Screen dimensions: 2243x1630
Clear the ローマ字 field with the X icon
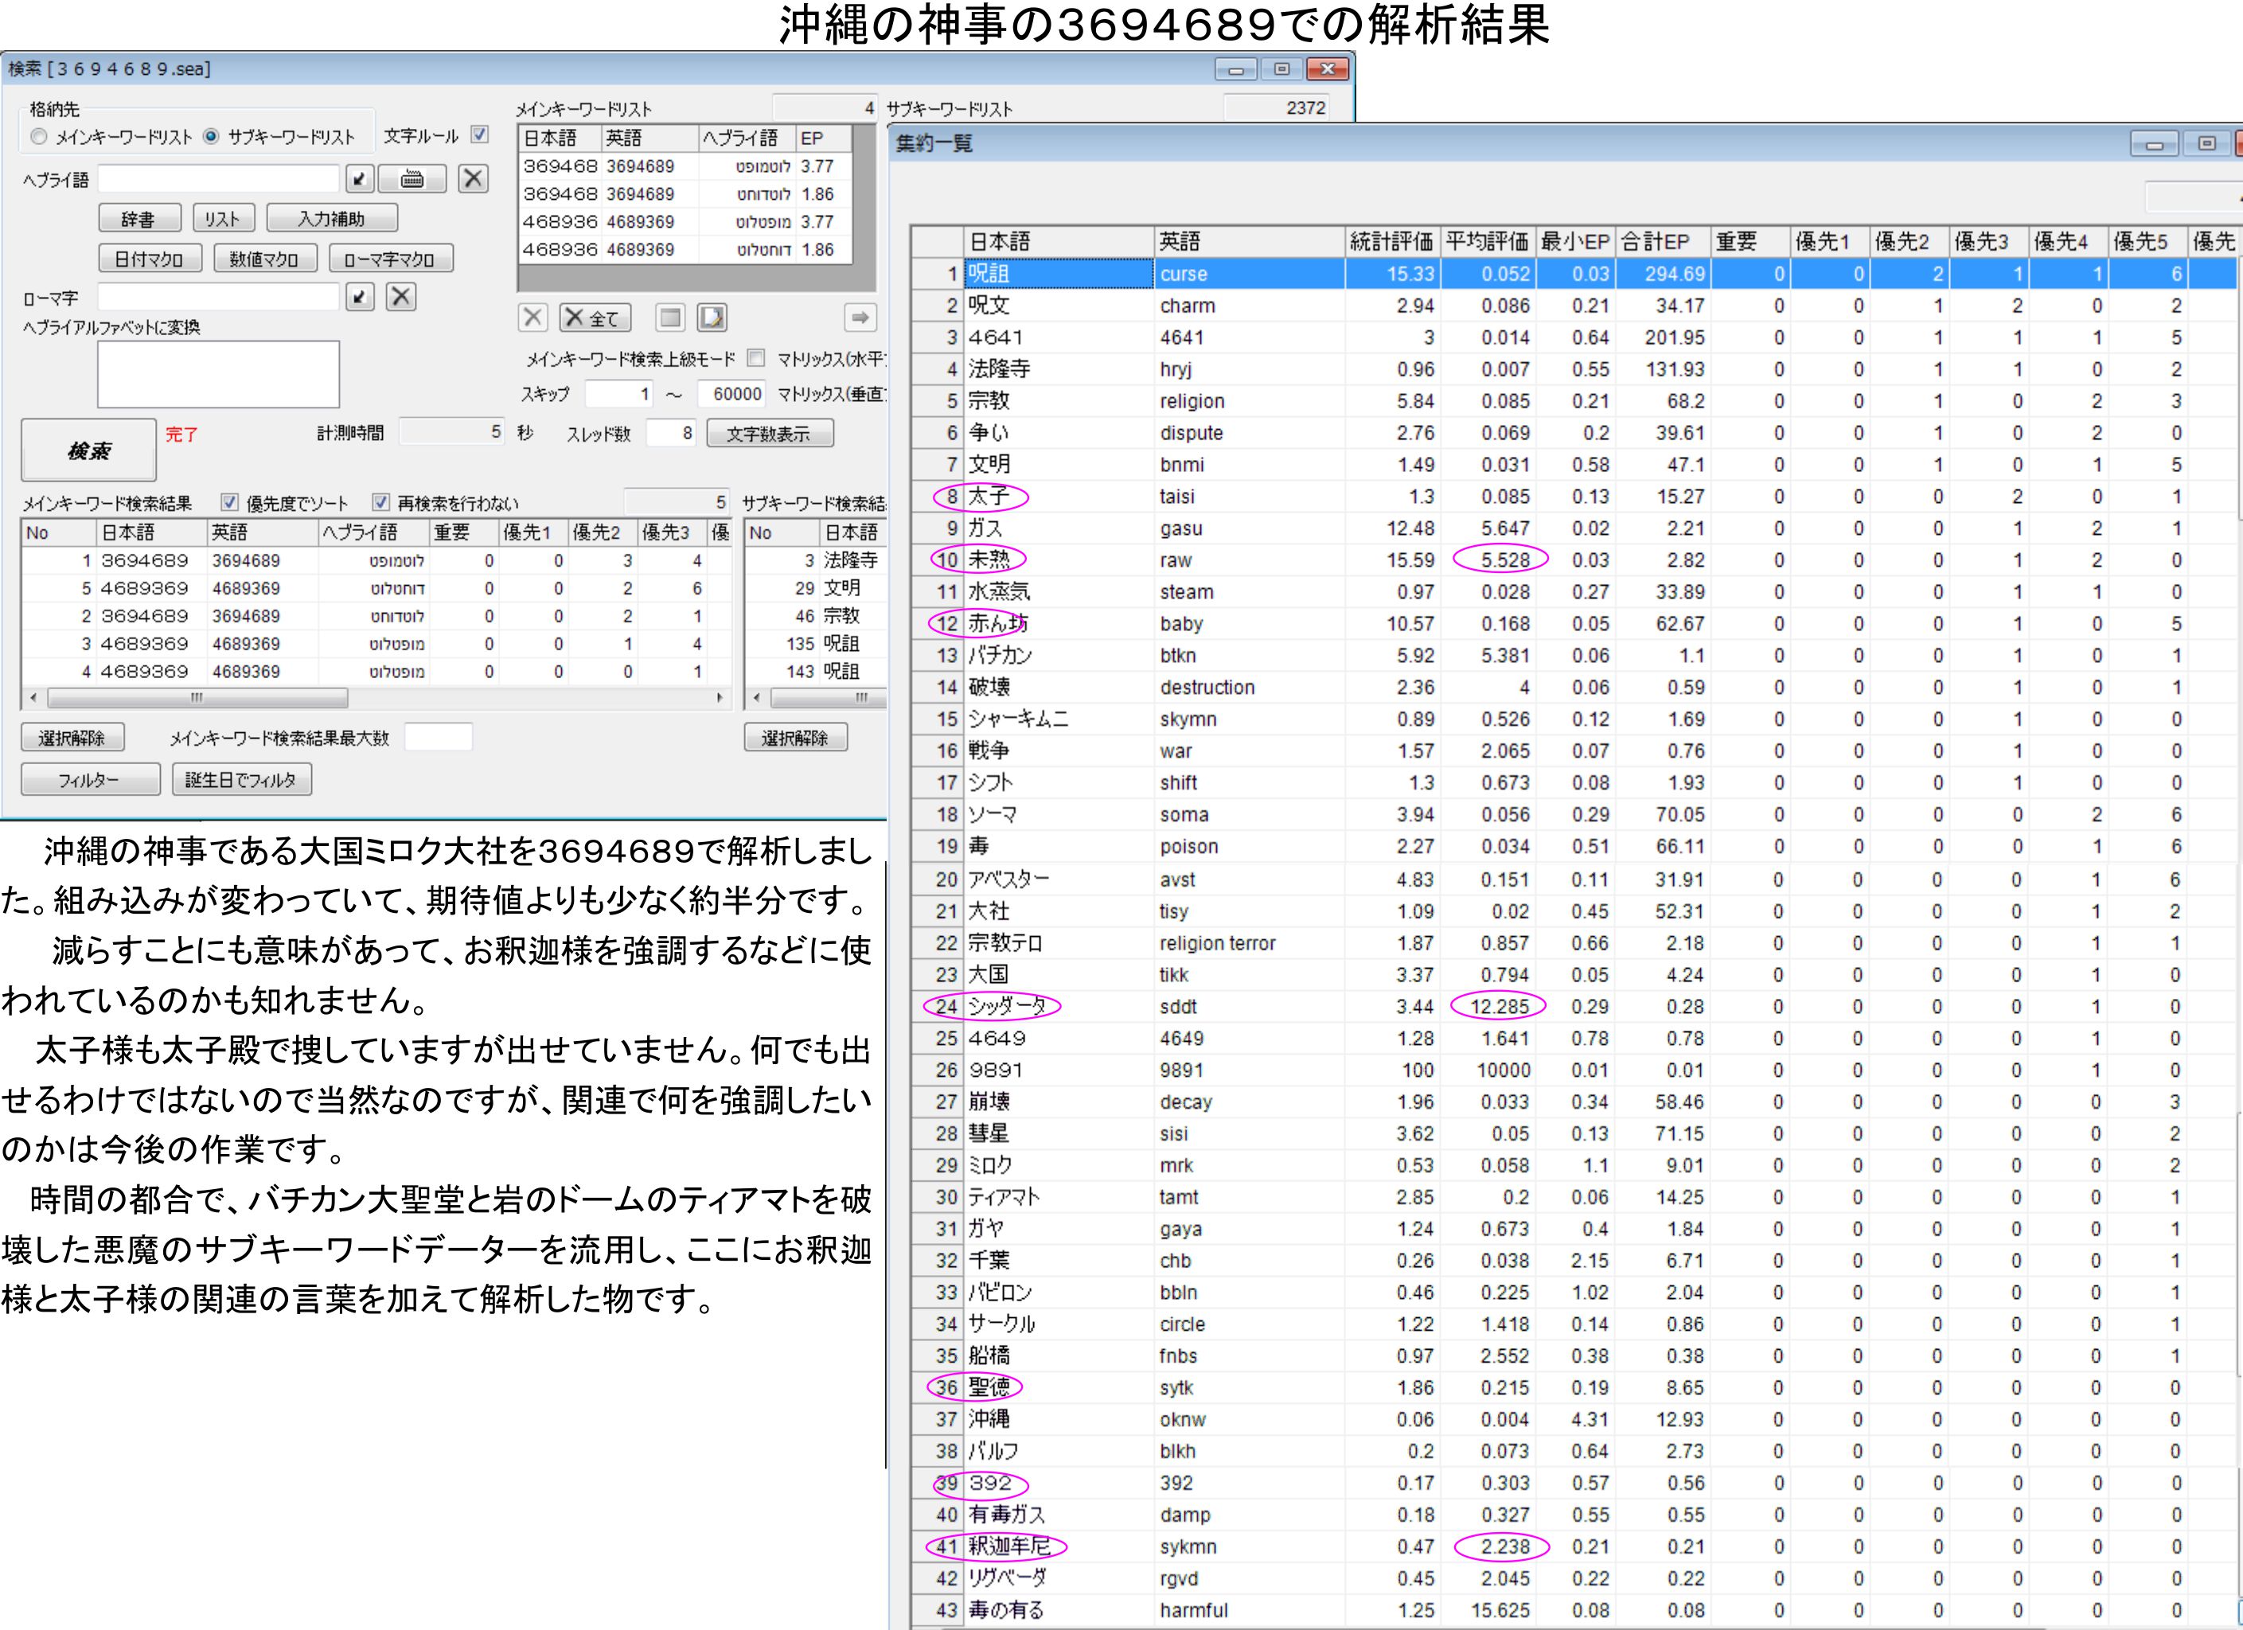point(400,297)
